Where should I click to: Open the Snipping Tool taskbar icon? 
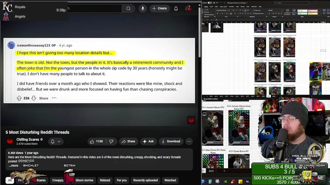click(x=218, y=182)
